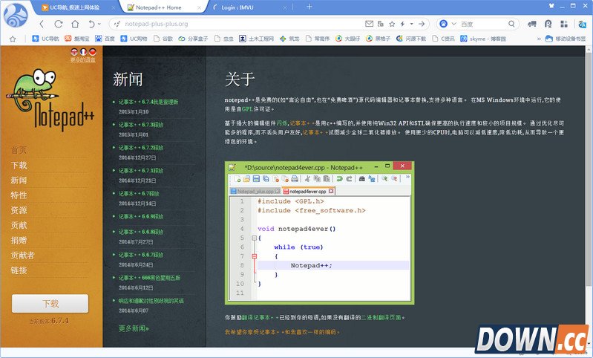Click the restore closed tab arrow icon
This screenshot has height=358, width=593.
(91, 24)
